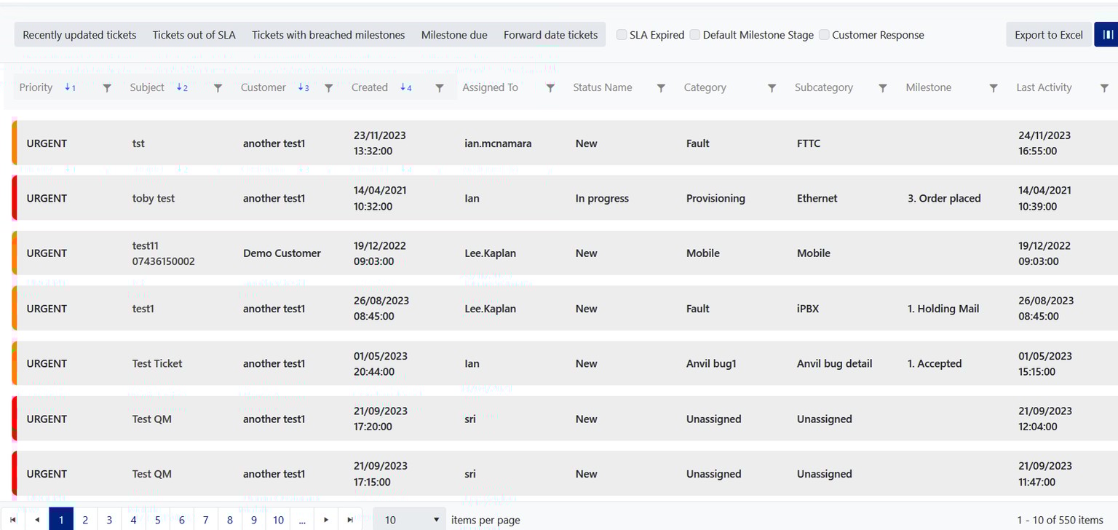Viewport: 1118px width, 530px height.
Task: Open the Category column filter icon
Action: (x=772, y=88)
